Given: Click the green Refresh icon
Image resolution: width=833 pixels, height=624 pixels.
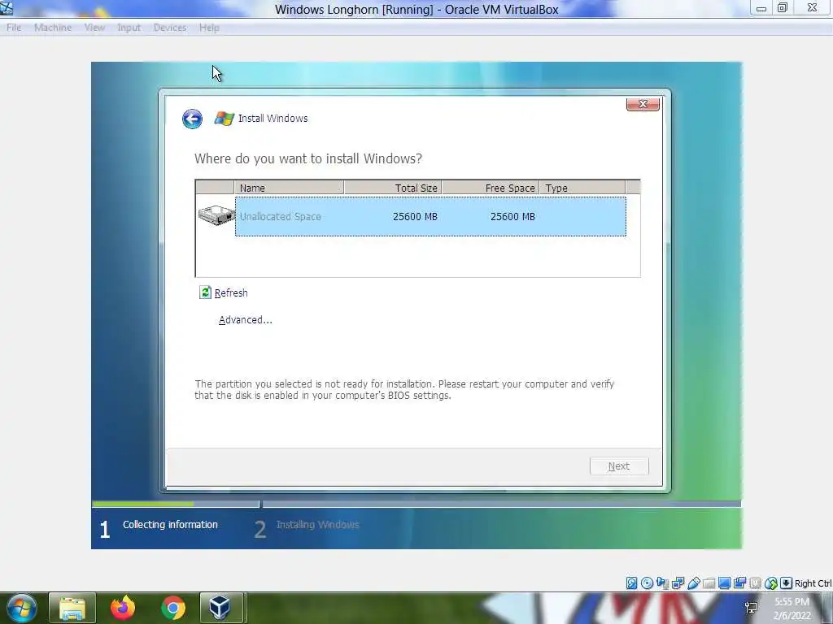Looking at the screenshot, I should 205,292.
